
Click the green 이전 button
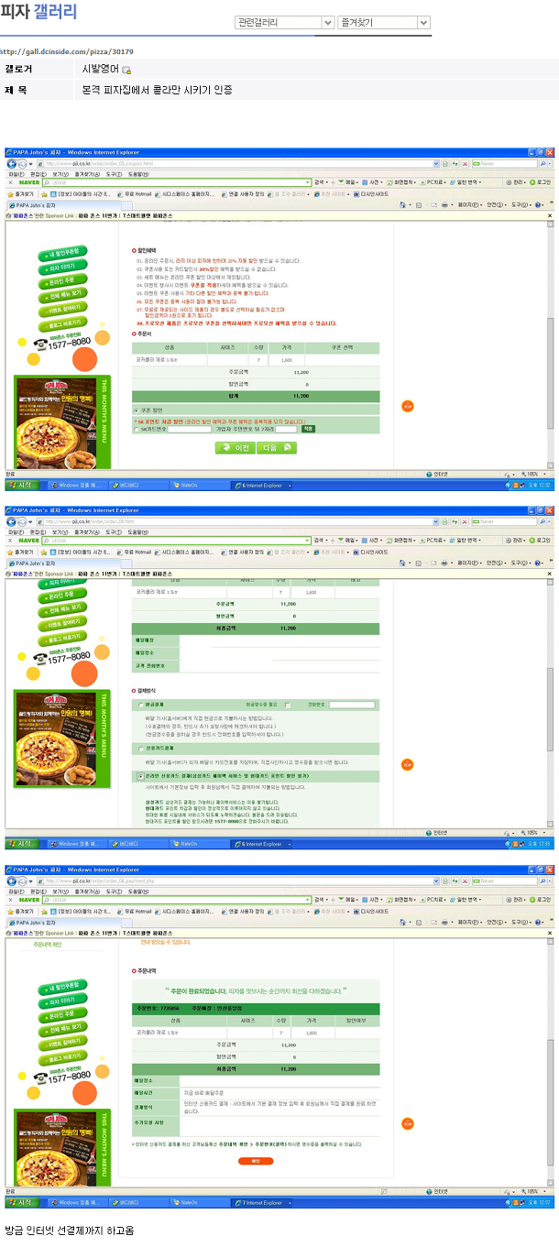tap(235, 448)
